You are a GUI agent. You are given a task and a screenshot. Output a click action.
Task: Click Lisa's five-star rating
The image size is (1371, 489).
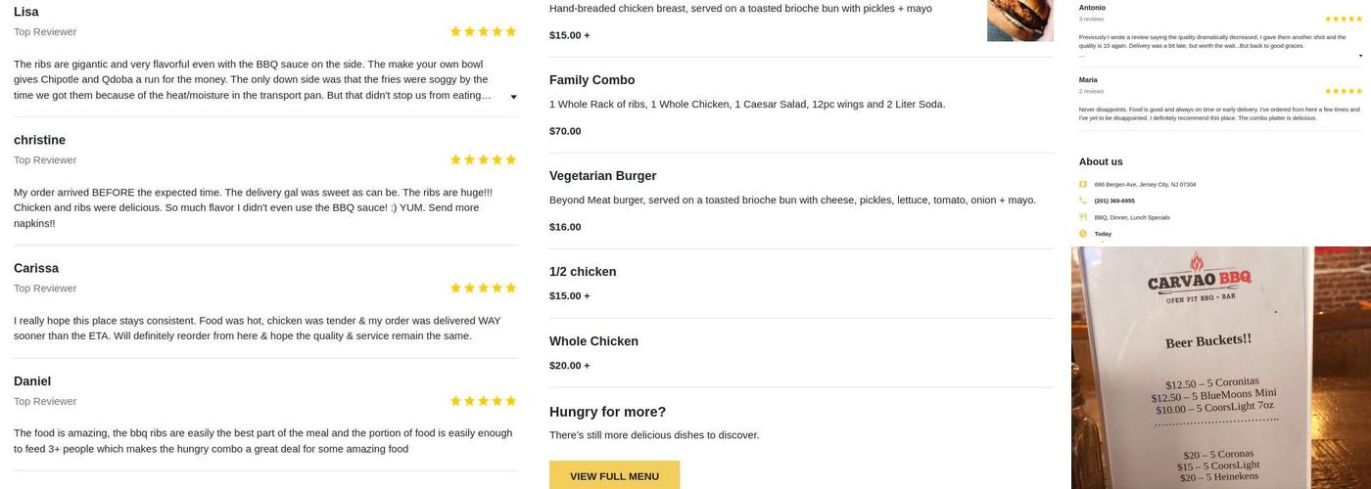click(x=483, y=31)
